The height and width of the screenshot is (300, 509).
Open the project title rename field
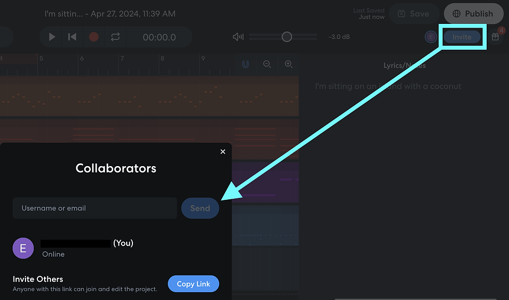[111, 13]
